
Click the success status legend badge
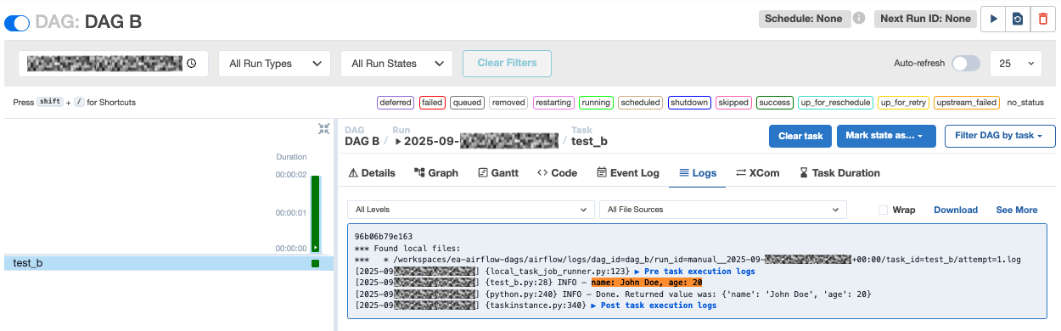(775, 103)
